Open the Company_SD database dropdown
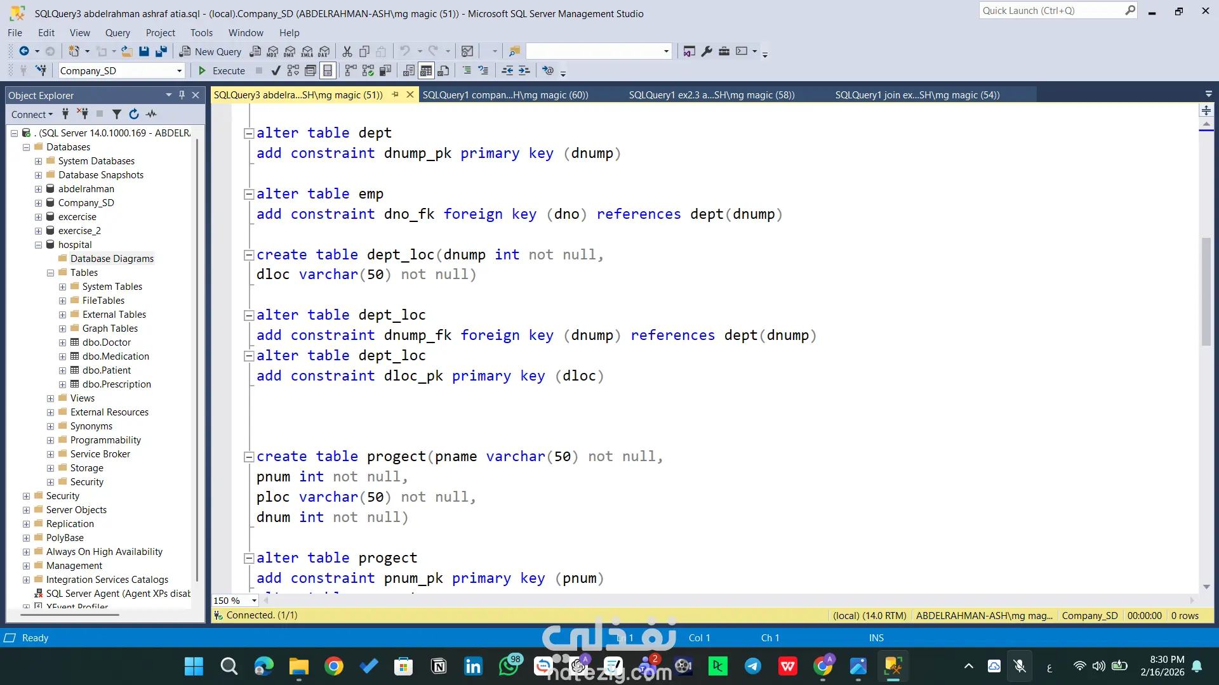The width and height of the screenshot is (1219, 685). pos(180,71)
